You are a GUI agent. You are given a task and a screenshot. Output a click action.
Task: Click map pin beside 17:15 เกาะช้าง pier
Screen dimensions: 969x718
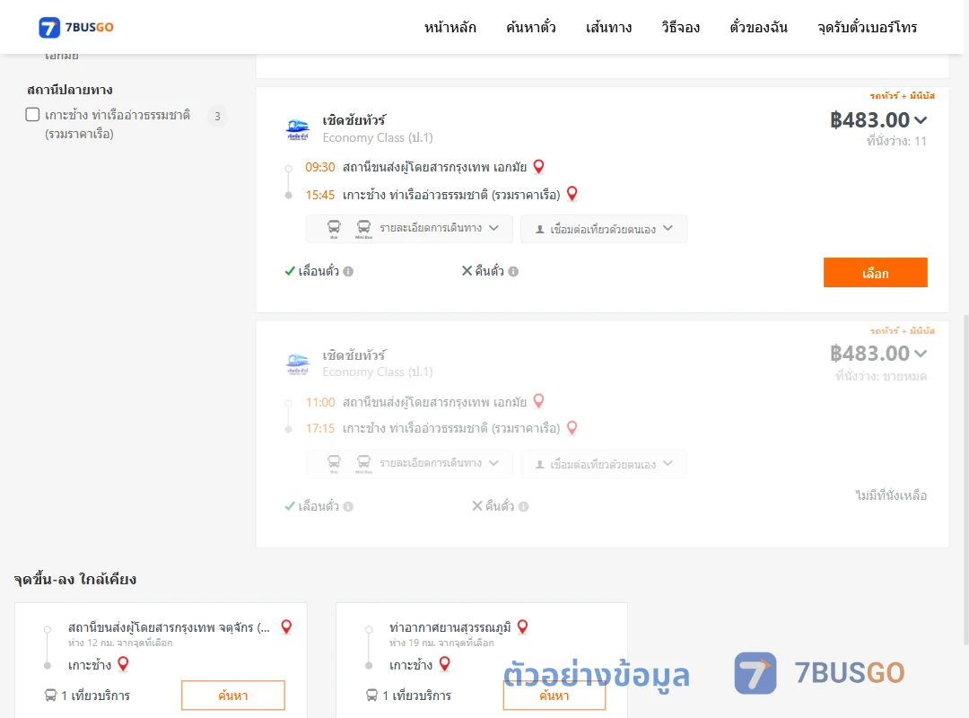point(572,428)
